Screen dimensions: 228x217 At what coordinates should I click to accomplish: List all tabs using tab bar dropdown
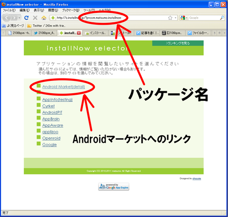tap(225, 33)
